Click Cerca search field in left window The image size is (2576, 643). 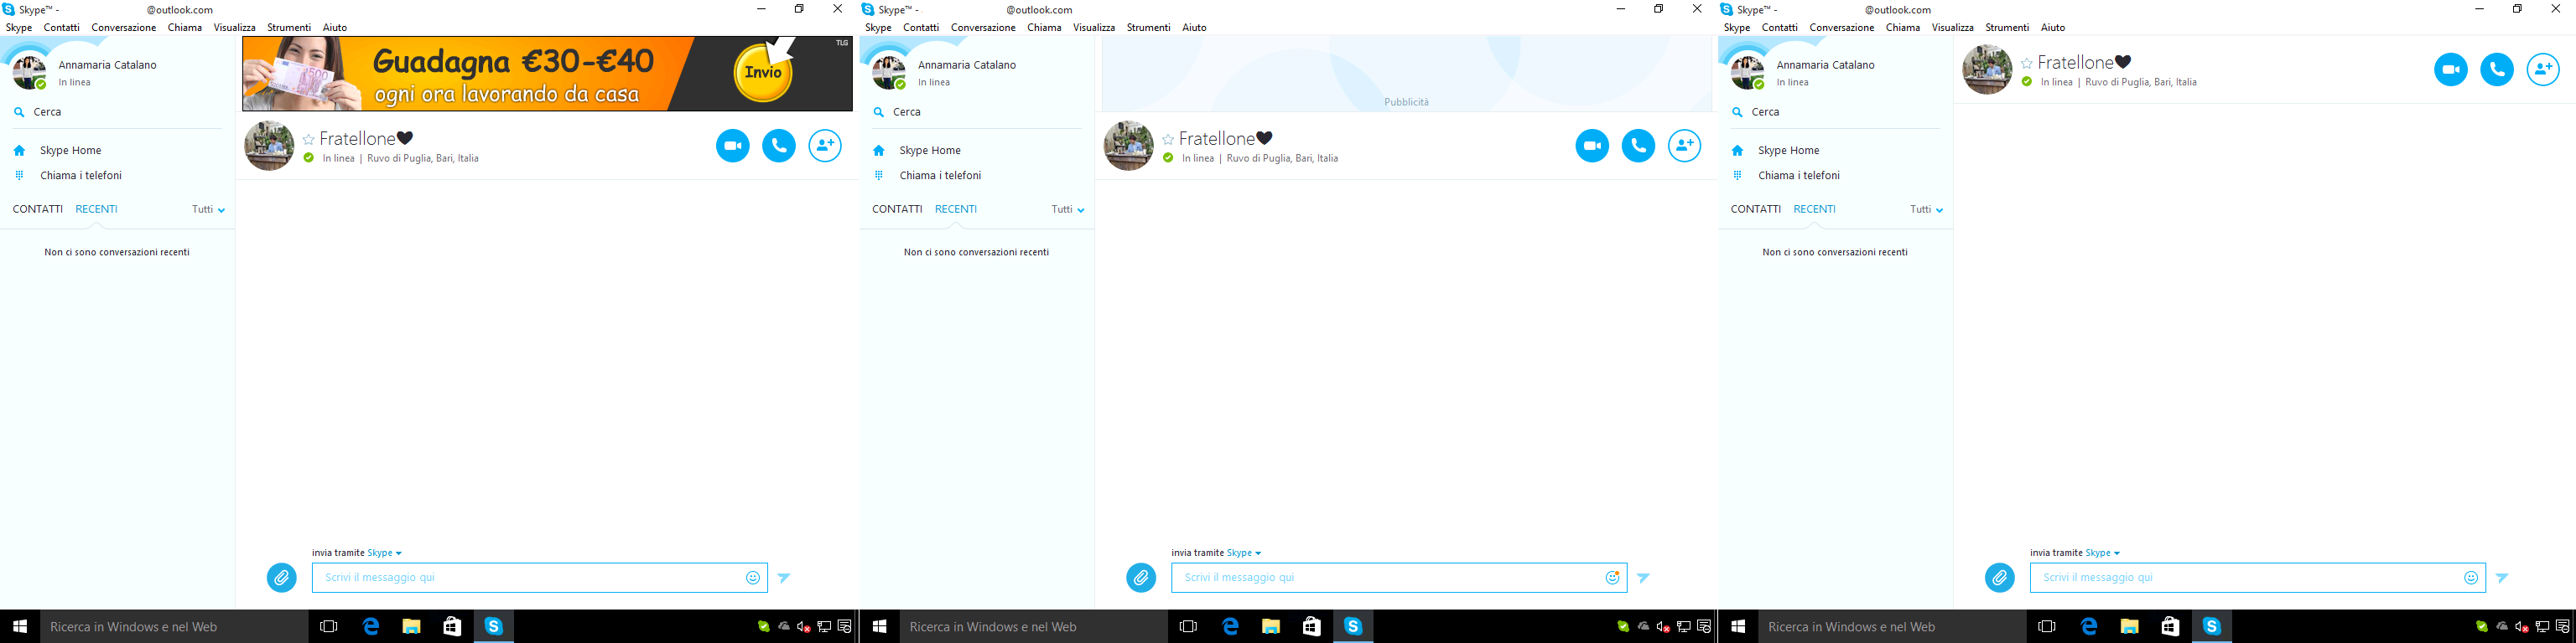[117, 112]
